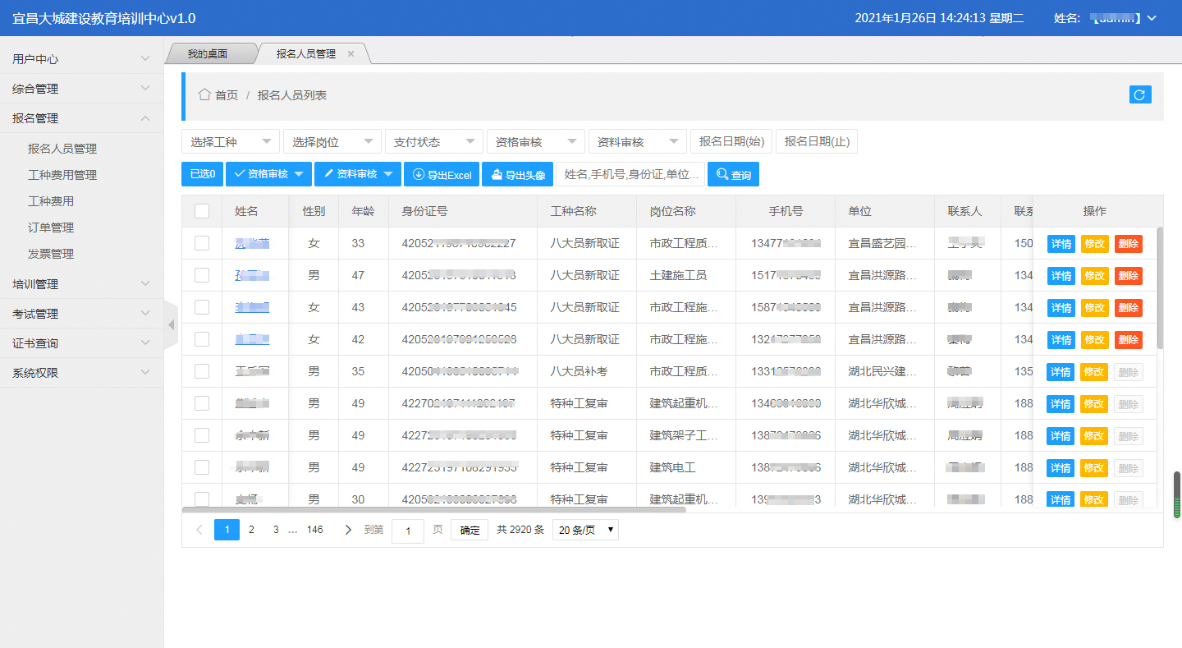Click 详情 button in the first row
The width and height of the screenshot is (1182, 648).
(1061, 243)
